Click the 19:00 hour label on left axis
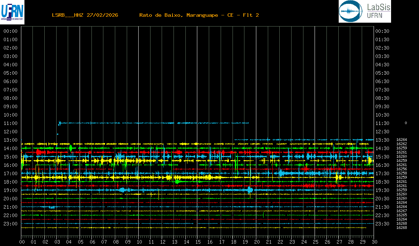The image size is (419, 246). tap(10, 190)
